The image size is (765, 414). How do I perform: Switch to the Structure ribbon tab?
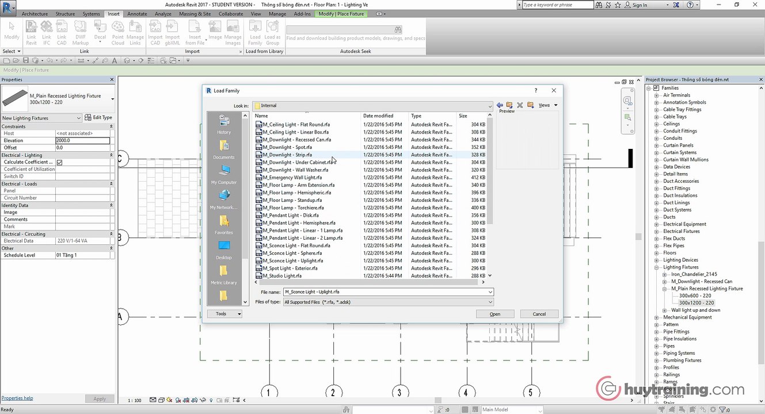pyautogui.click(x=65, y=14)
